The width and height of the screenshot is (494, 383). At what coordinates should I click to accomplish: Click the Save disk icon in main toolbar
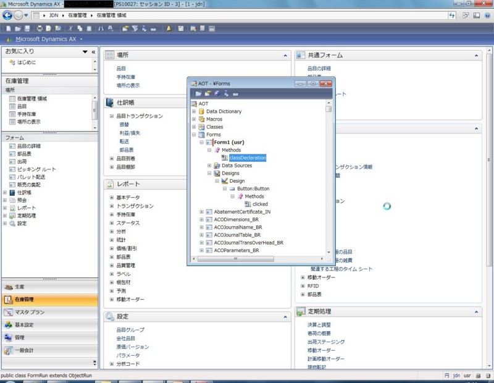(27, 28)
